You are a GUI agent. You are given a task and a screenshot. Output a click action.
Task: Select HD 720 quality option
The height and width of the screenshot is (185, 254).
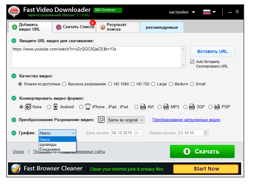coord(133,84)
